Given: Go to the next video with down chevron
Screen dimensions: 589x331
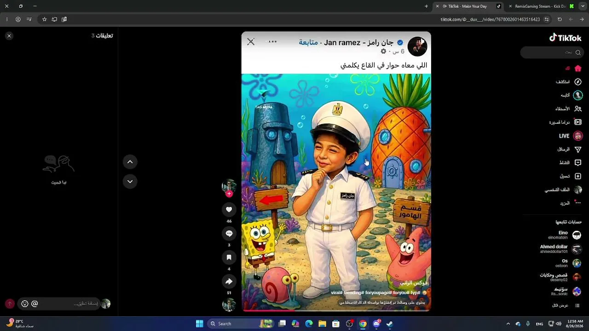Looking at the screenshot, I should pyautogui.click(x=130, y=181).
